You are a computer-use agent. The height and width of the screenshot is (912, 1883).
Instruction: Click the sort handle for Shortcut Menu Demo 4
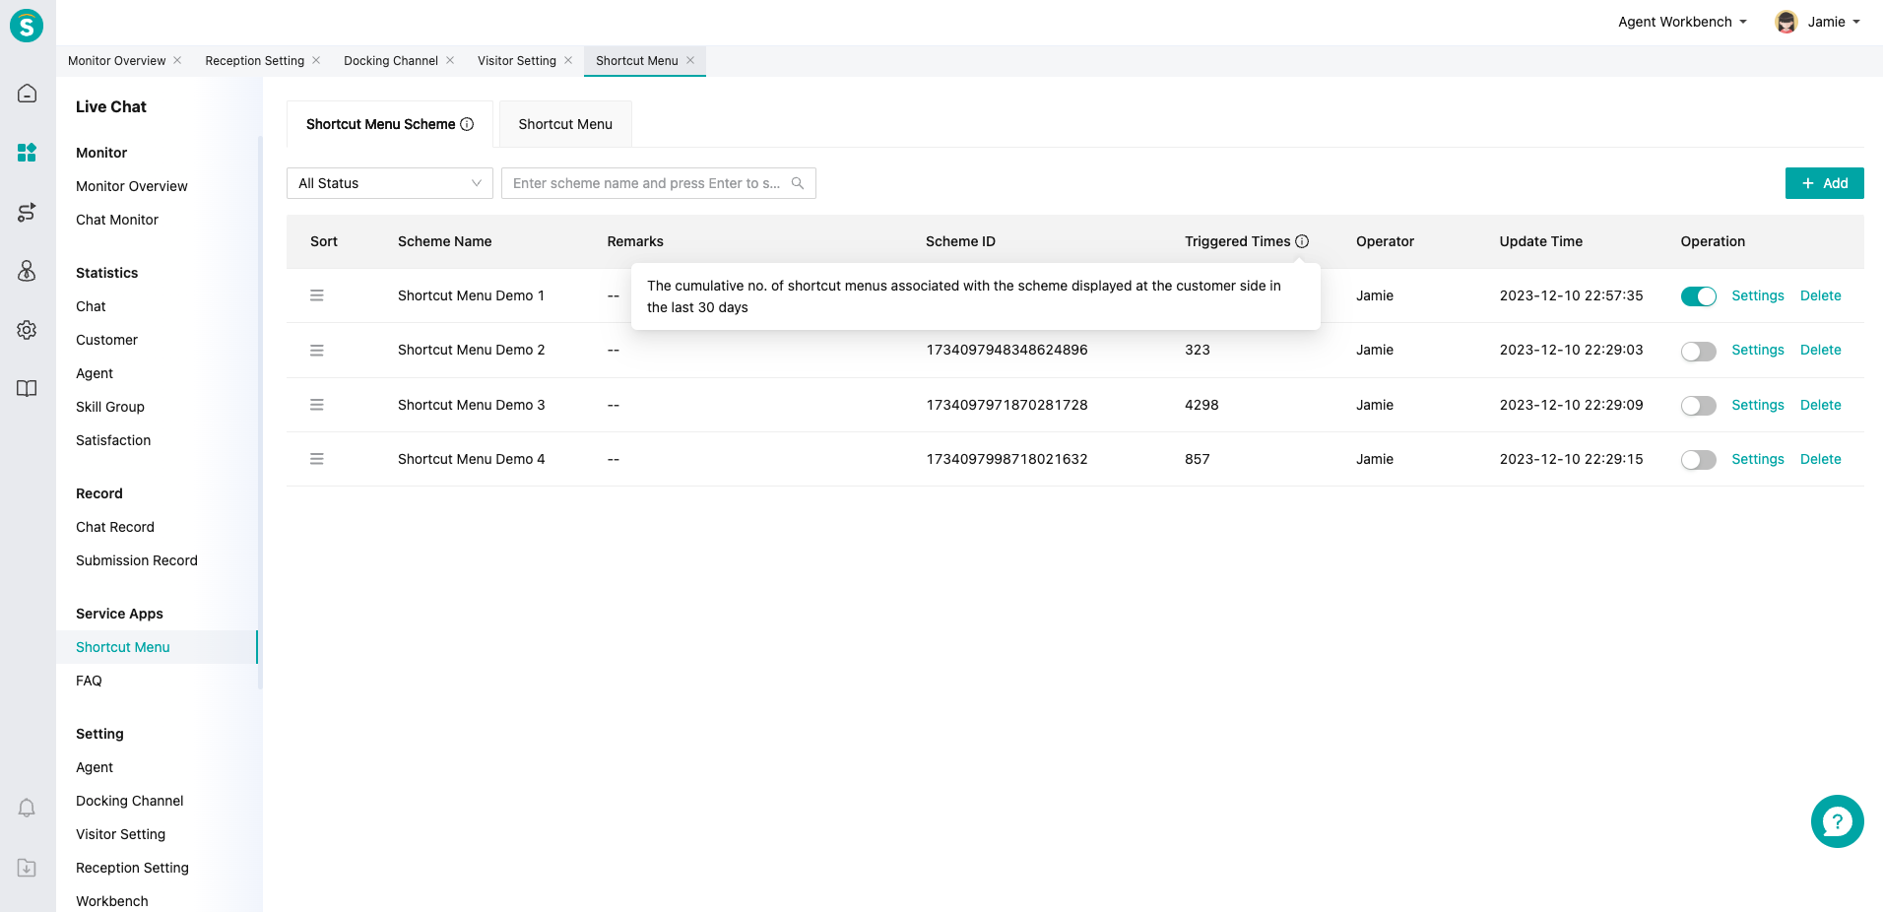click(317, 459)
